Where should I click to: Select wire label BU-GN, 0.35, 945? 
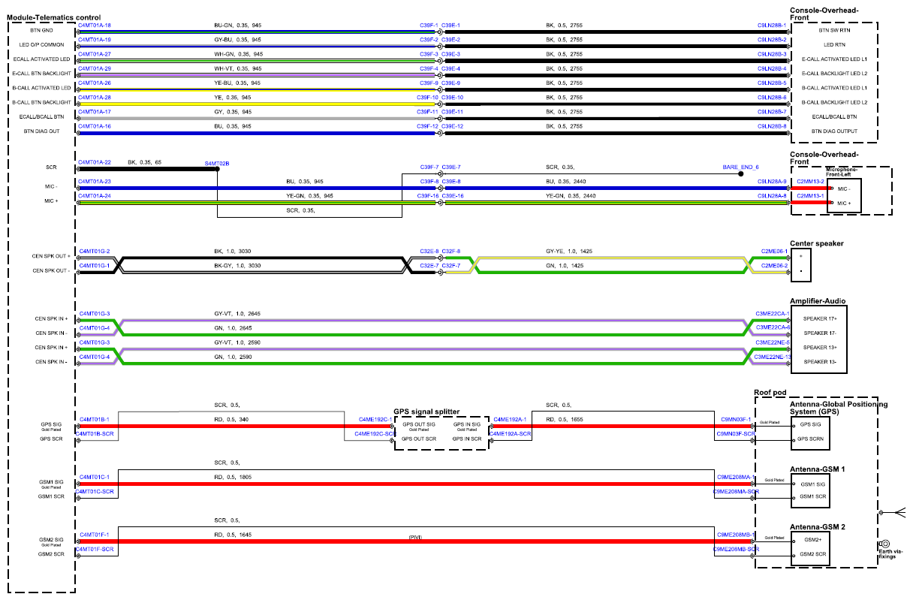238,26
